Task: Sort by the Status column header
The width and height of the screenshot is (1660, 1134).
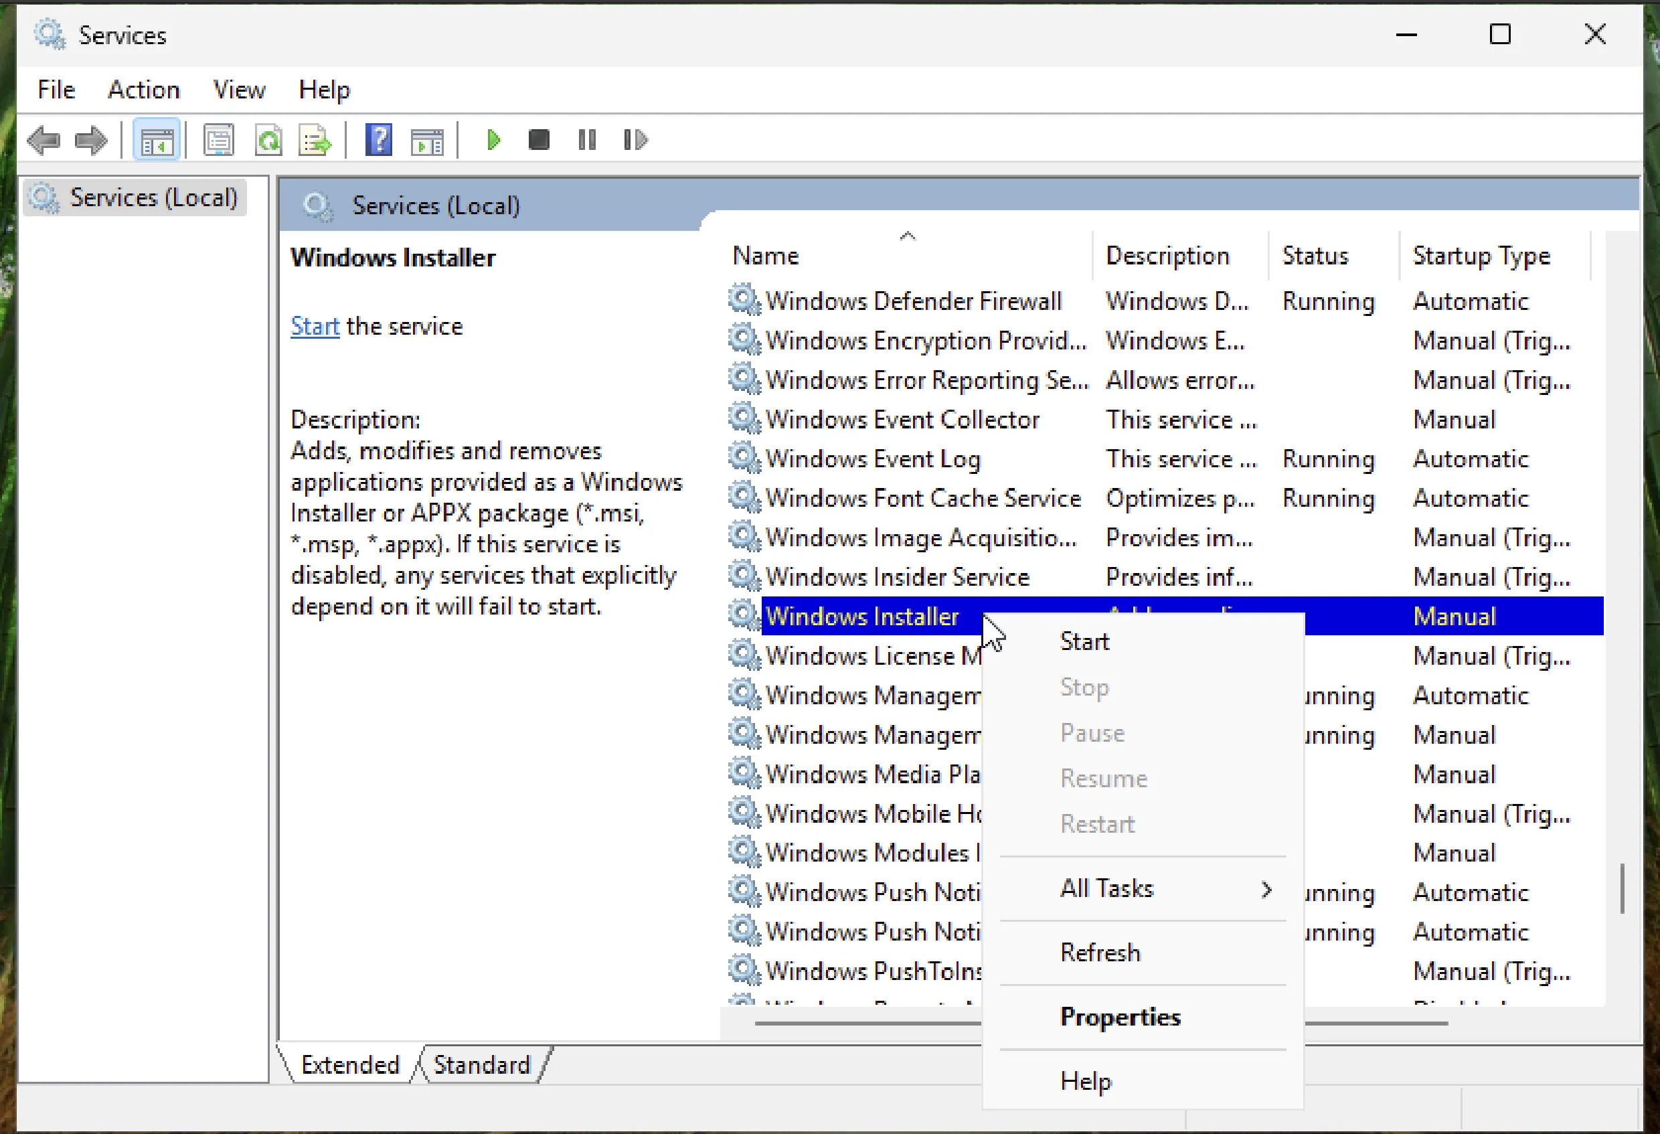Action: (1333, 256)
